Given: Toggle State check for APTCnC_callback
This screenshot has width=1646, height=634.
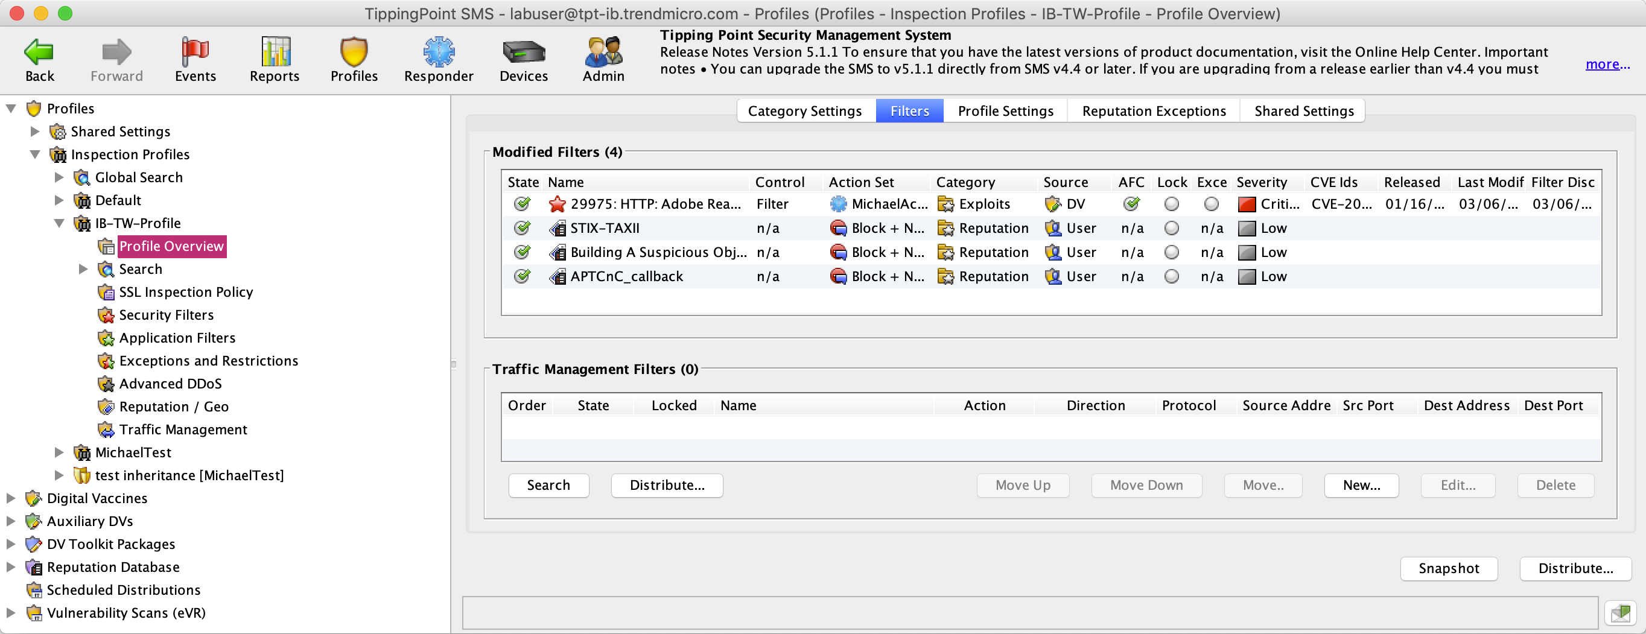Looking at the screenshot, I should click(x=522, y=277).
